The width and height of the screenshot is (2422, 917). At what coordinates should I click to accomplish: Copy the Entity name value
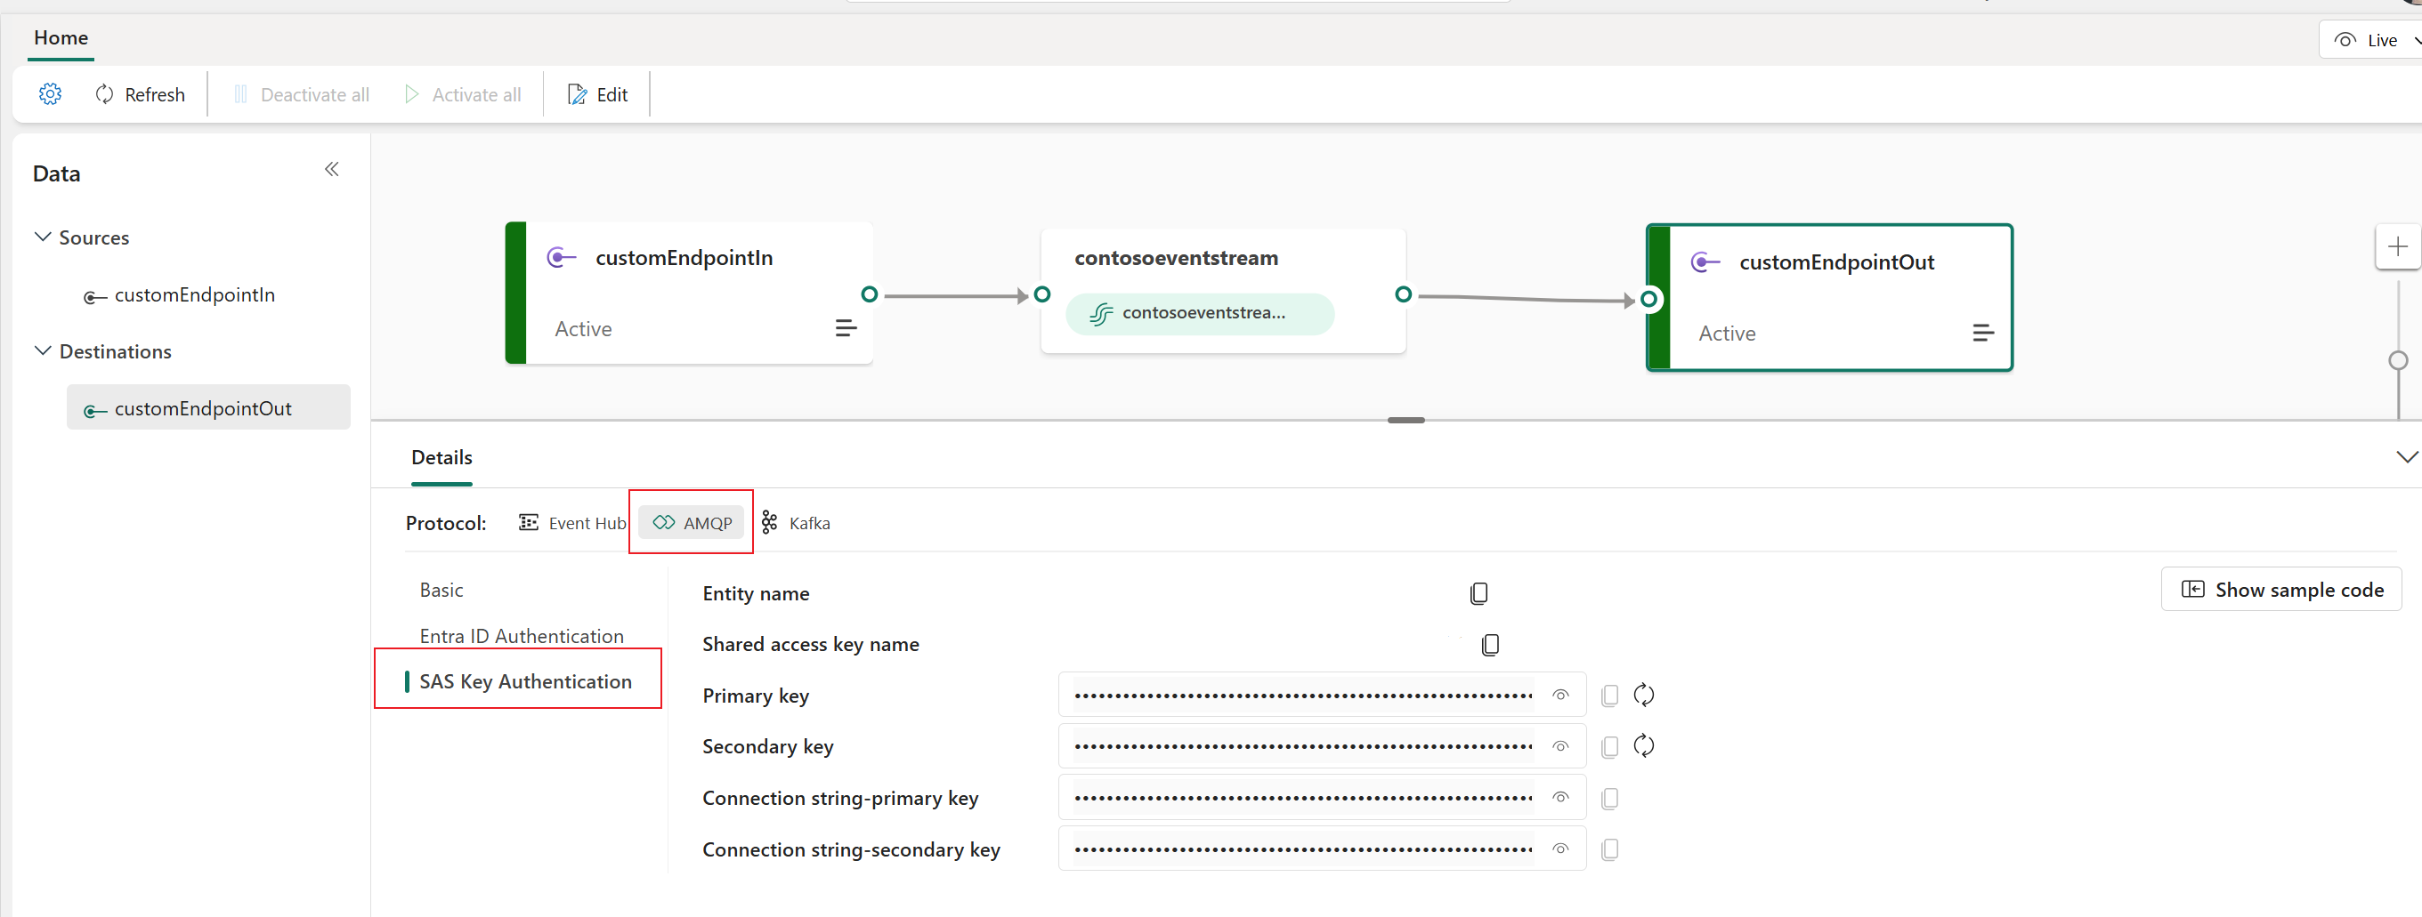[1479, 593]
